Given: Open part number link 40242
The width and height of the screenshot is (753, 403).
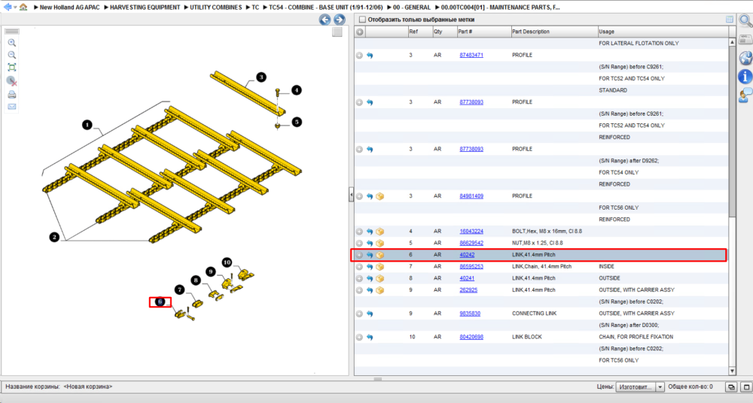Looking at the screenshot, I should click(x=467, y=255).
